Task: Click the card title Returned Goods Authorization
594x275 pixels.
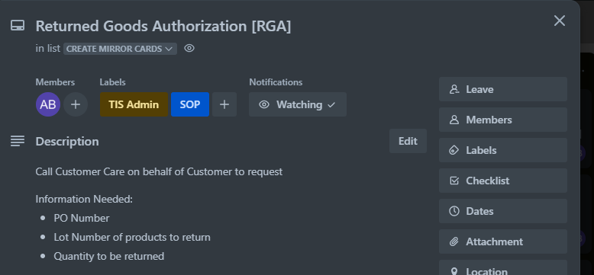Action: click(x=163, y=26)
